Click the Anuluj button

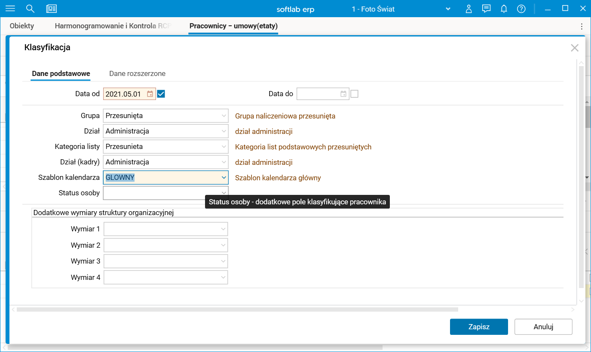pyautogui.click(x=543, y=327)
